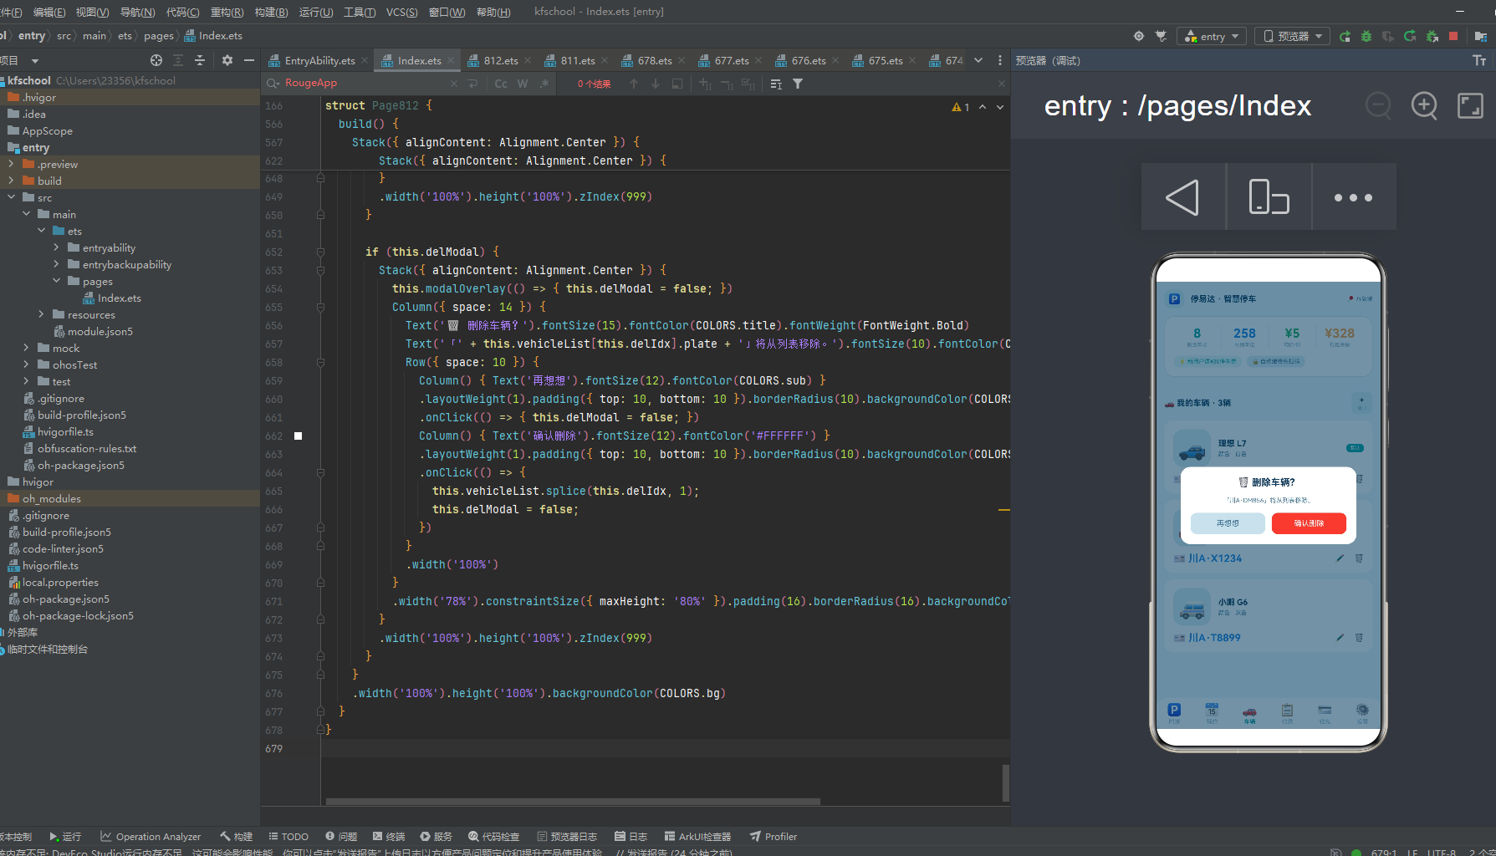Expand the entryability folder
This screenshot has width=1496, height=856.
pyautogui.click(x=56, y=247)
